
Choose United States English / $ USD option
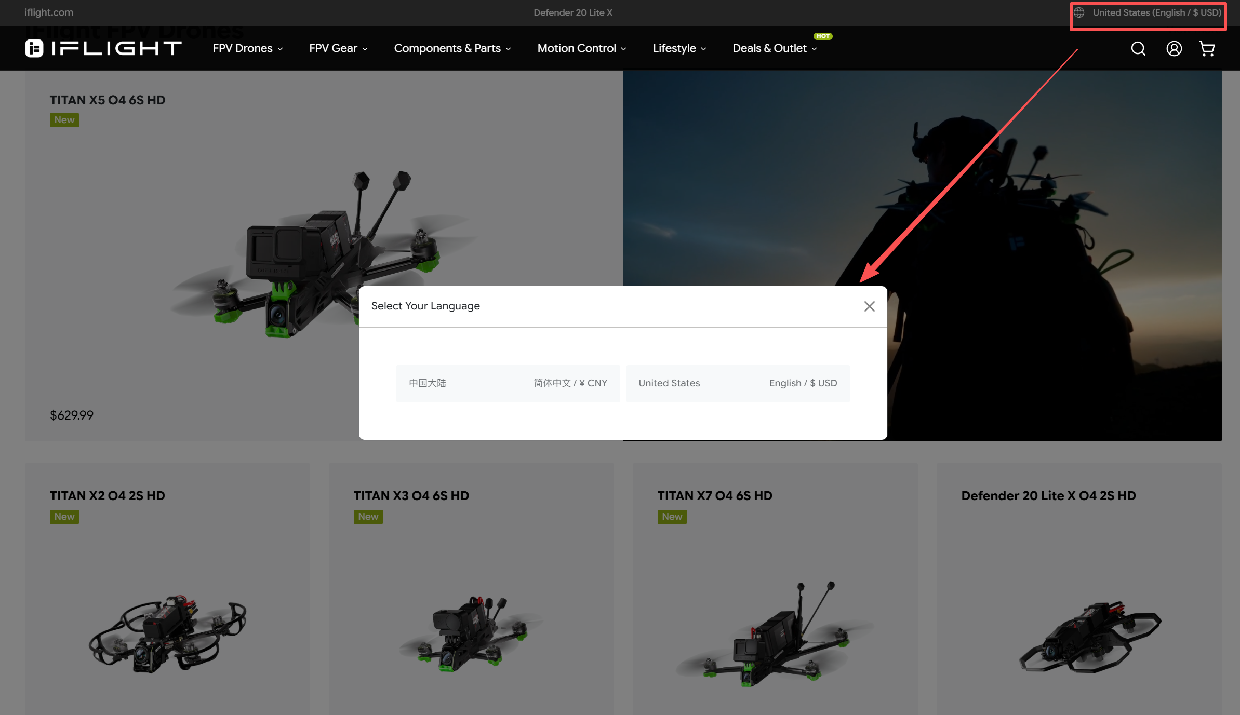point(738,383)
